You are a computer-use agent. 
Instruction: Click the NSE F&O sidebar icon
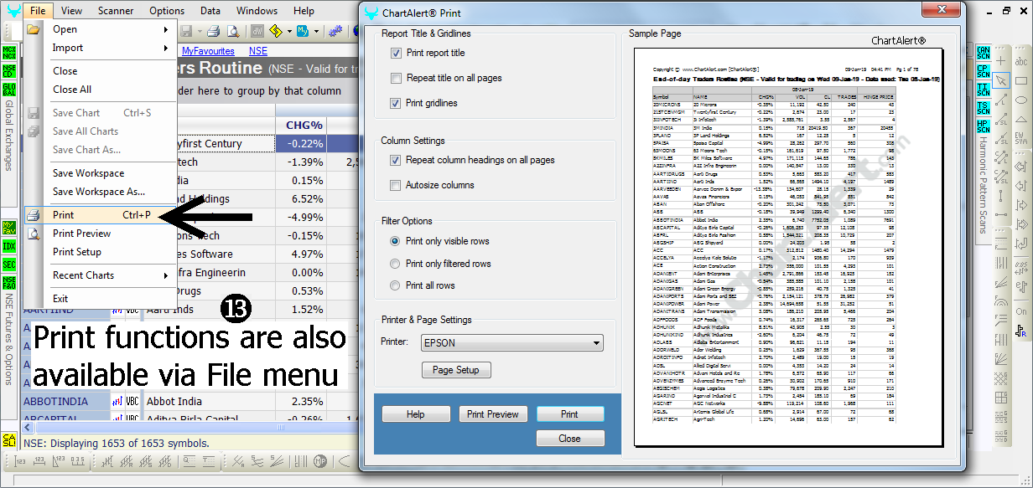pos(9,283)
